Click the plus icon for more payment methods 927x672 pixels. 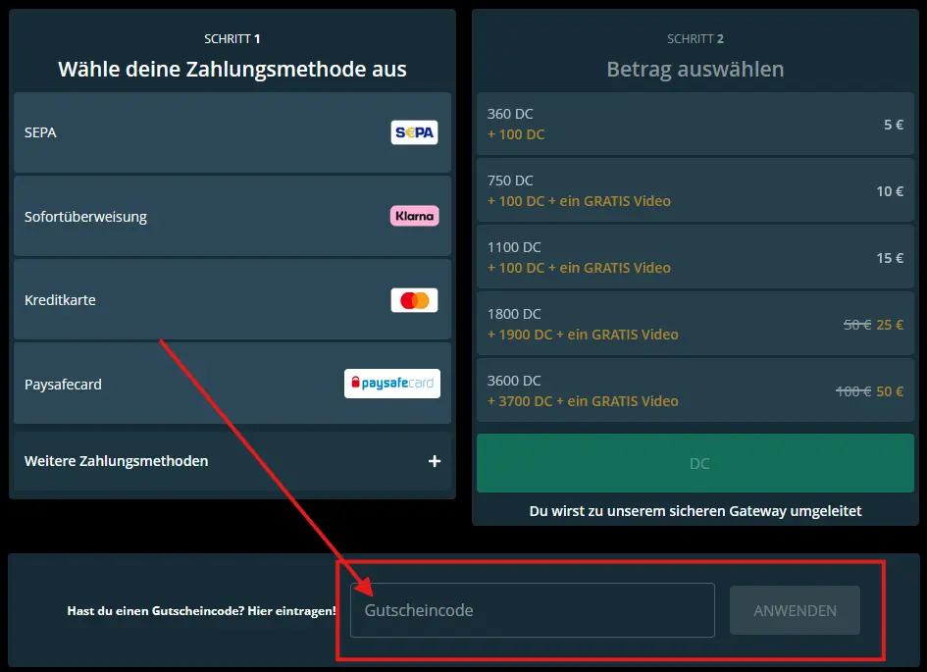click(x=435, y=461)
